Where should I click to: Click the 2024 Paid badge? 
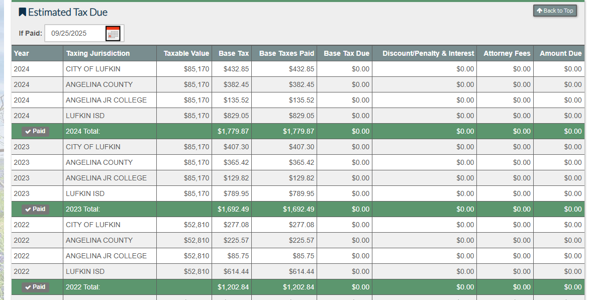(35, 131)
